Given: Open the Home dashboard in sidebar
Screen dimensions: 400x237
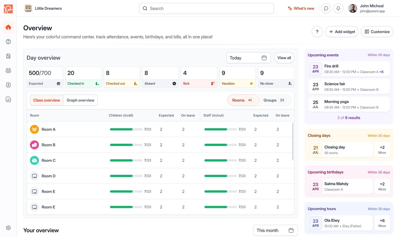Looking at the screenshot, I should click(8, 27).
